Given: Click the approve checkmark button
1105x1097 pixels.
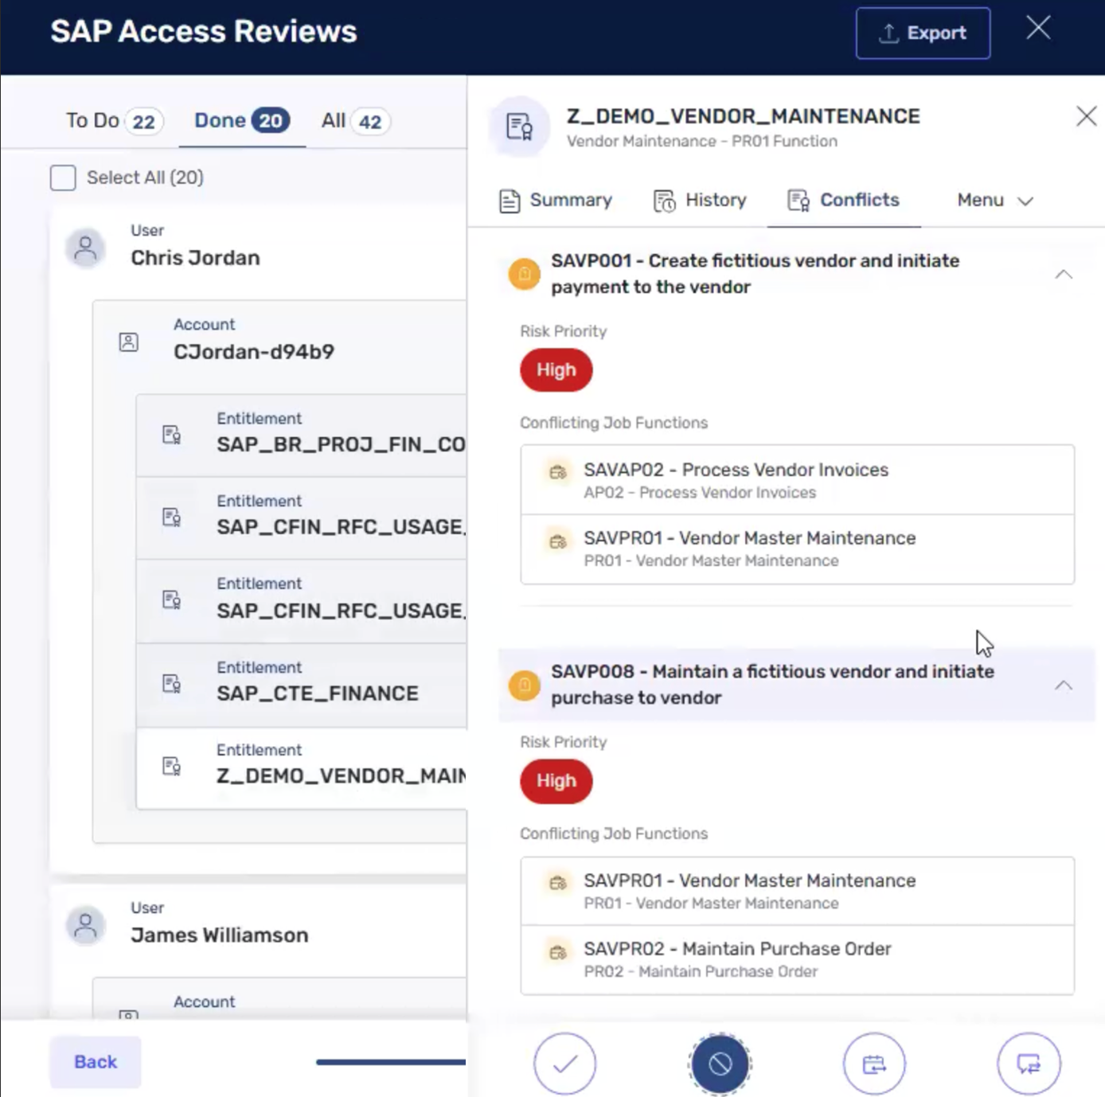Looking at the screenshot, I should 565,1064.
